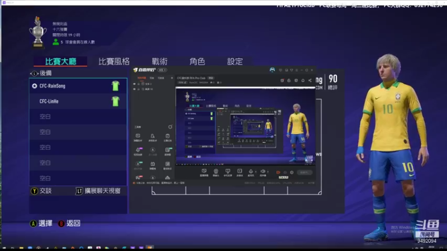Mute the speaker in streaming app toolbar
Viewport: 447px width, 251px height.
coord(263,172)
